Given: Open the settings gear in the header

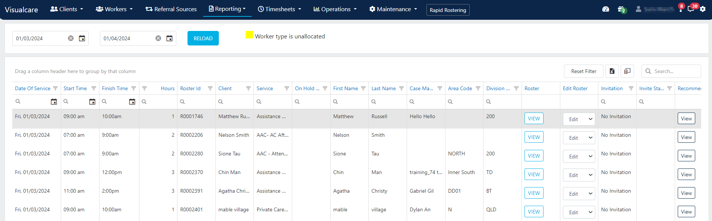Looking at the screenshot, I should (703, 9).
